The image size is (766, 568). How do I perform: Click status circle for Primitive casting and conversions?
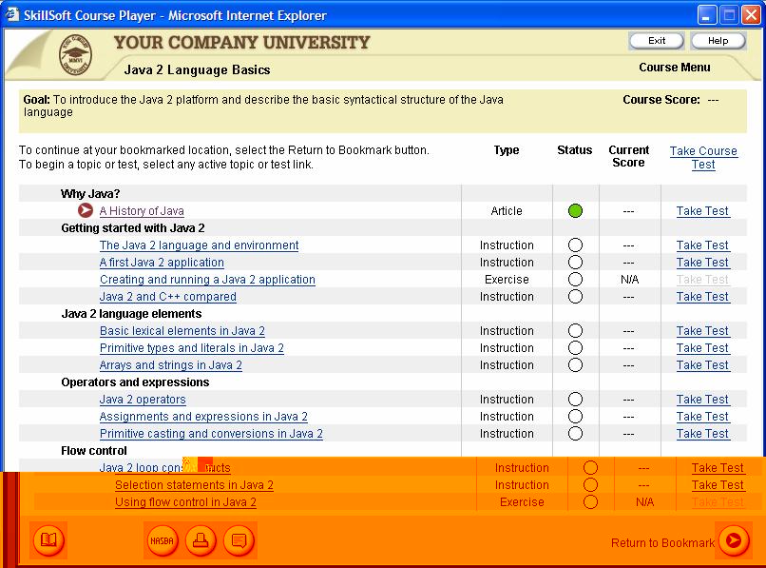point(576,434)
